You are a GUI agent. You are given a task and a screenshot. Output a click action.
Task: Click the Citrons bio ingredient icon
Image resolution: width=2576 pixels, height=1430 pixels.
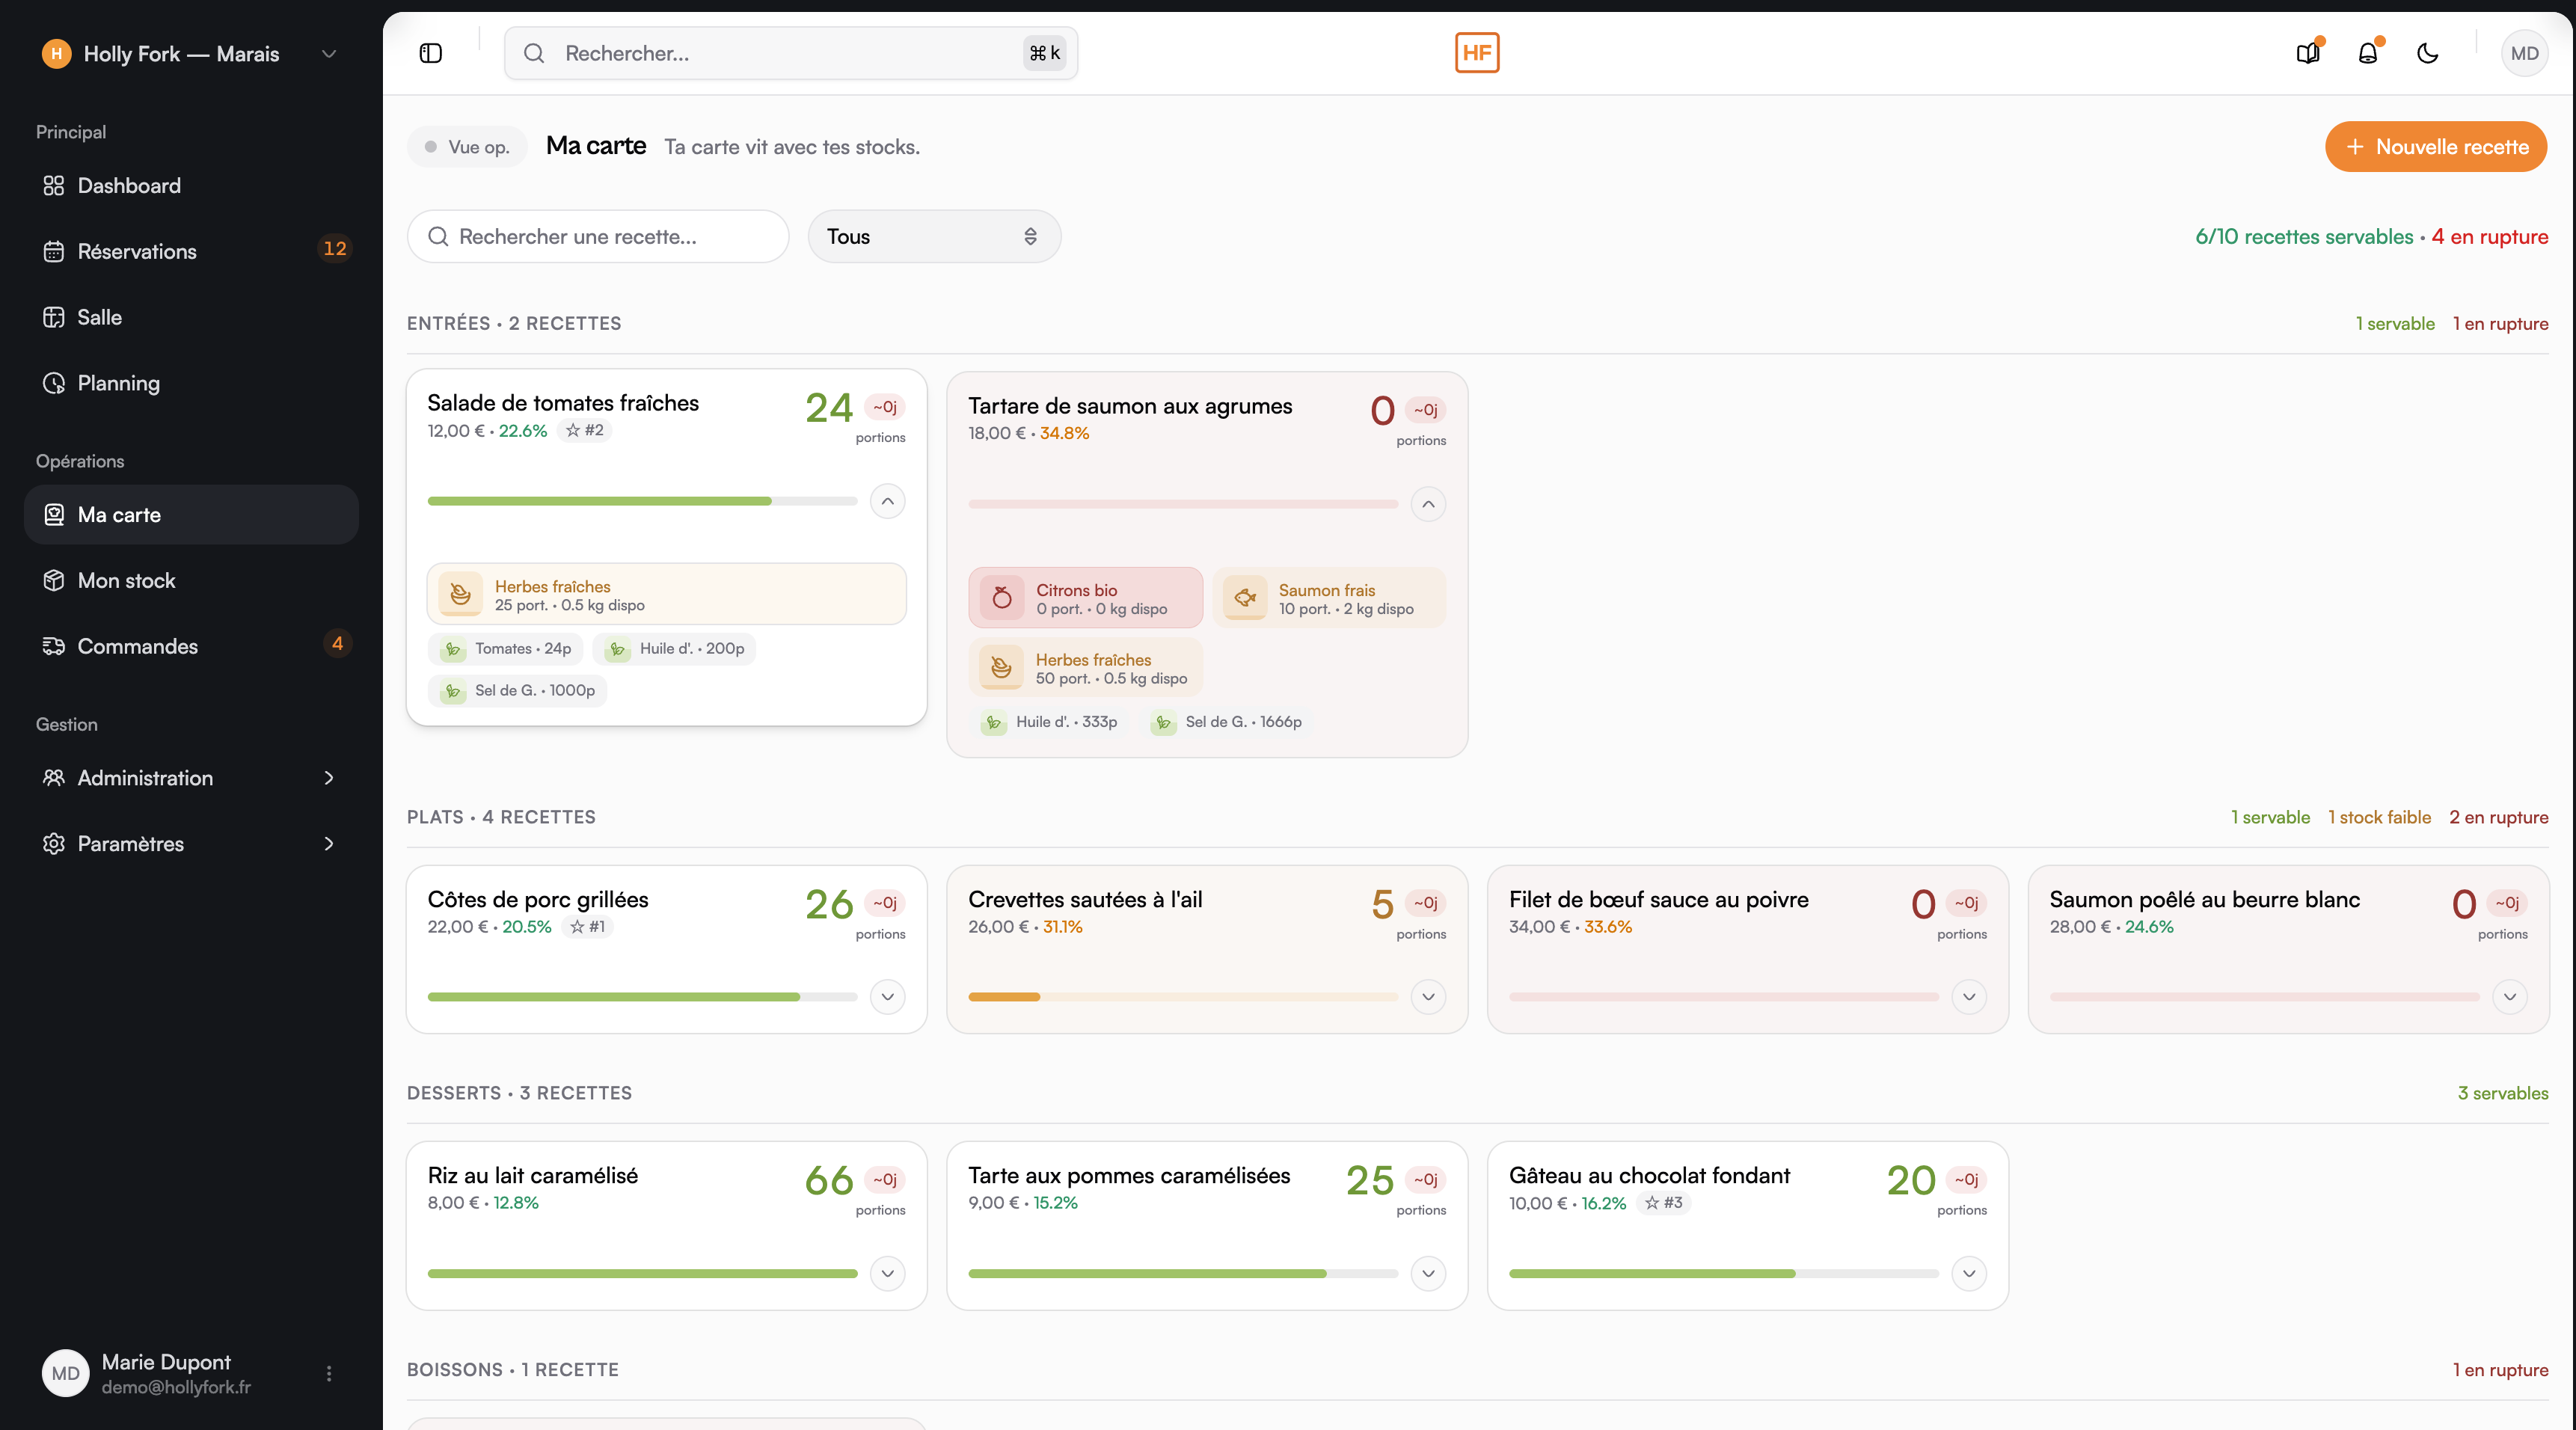[1001, 598]
